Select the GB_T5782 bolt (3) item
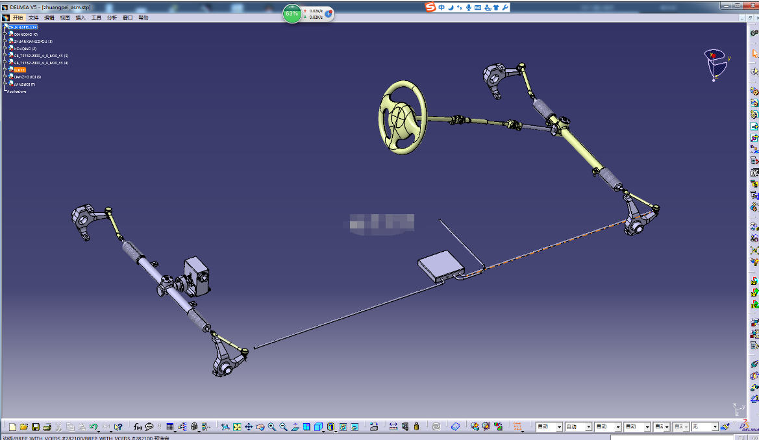 [x=41, y=56]
